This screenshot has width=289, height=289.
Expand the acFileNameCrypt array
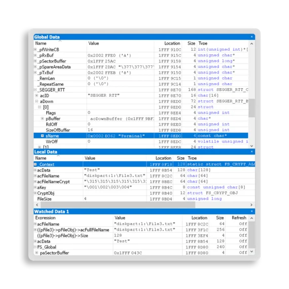[35, 182]
